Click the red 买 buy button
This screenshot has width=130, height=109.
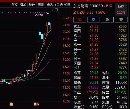click(80, 20)
